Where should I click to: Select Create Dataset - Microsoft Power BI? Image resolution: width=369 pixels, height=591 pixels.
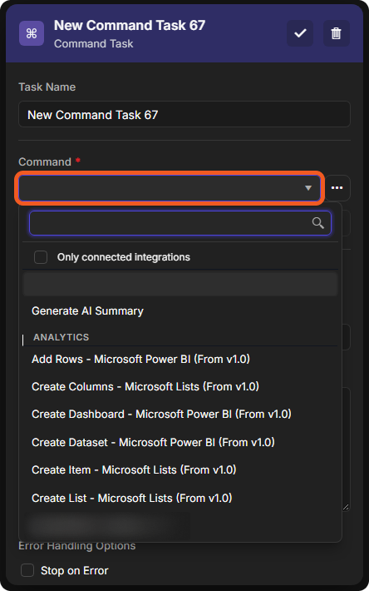[153, 442]
